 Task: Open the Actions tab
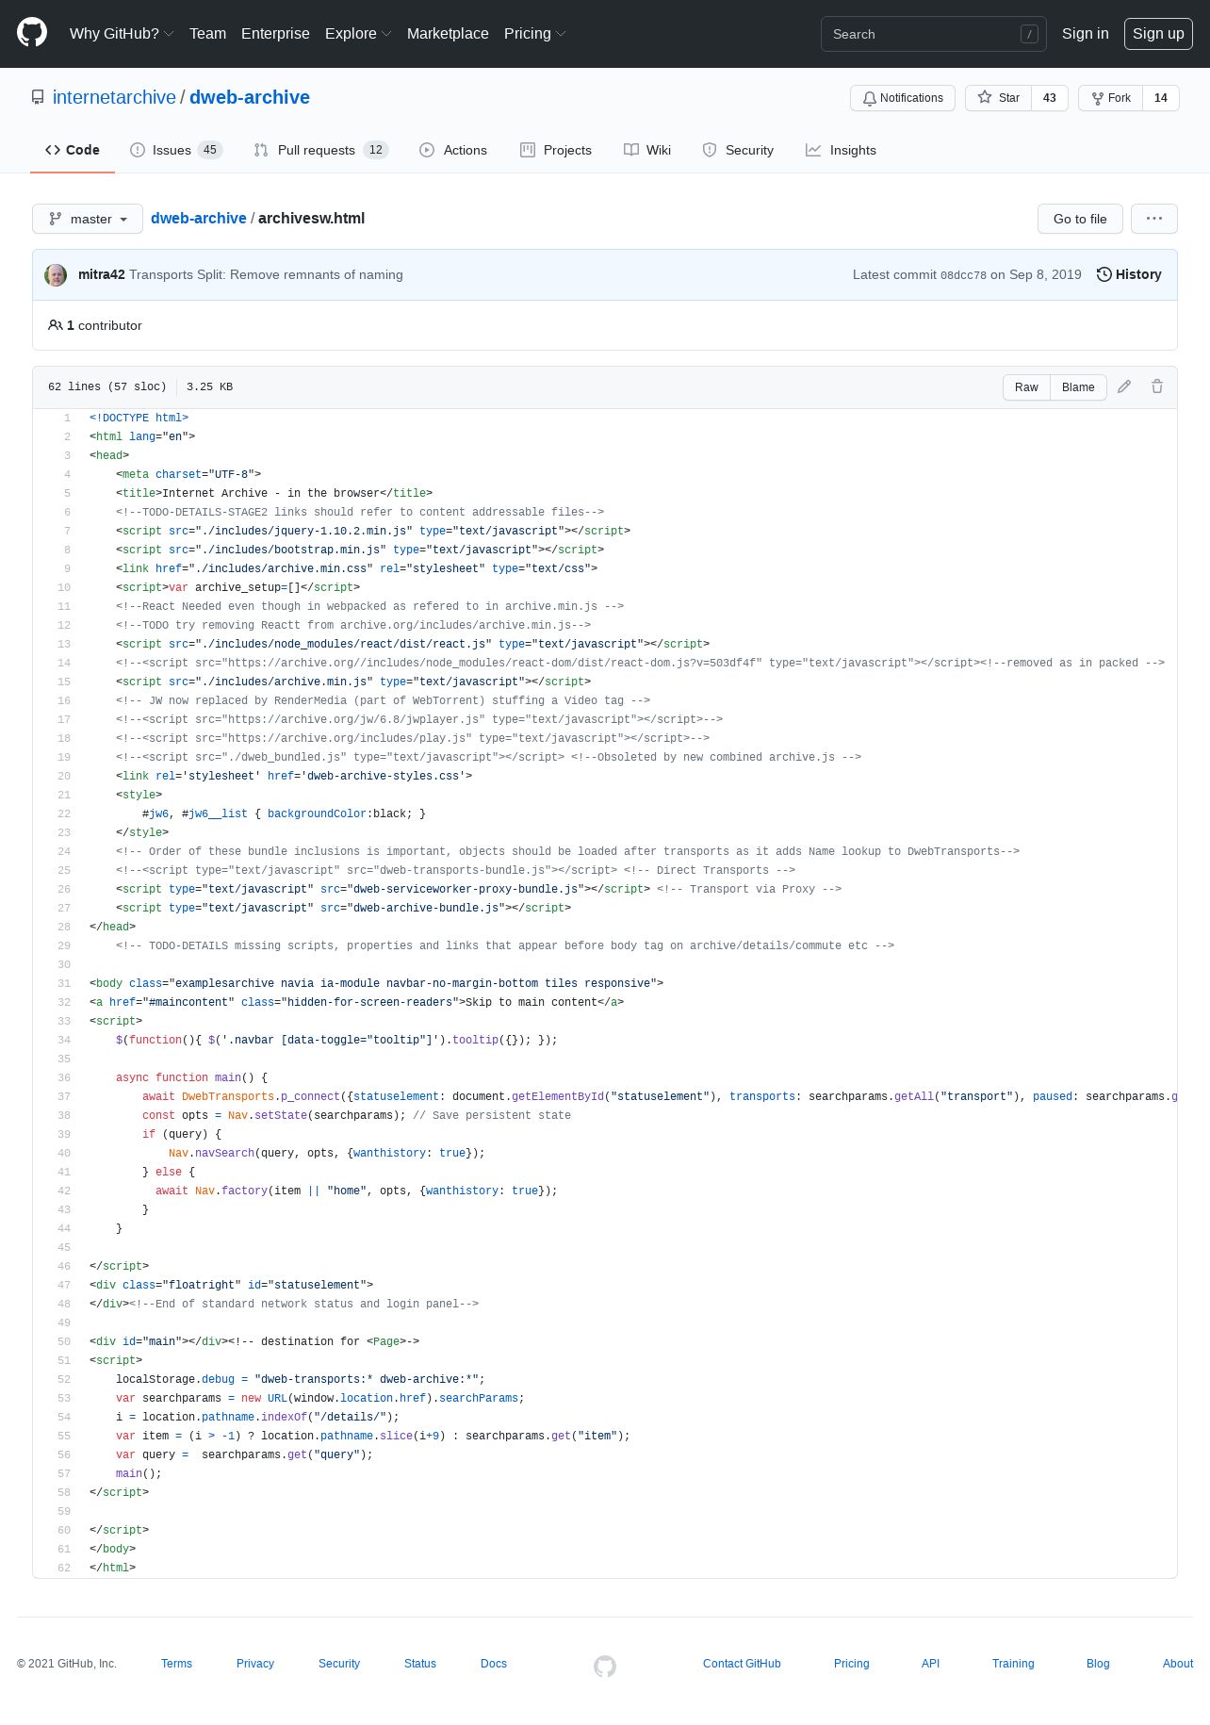[453, 150]
